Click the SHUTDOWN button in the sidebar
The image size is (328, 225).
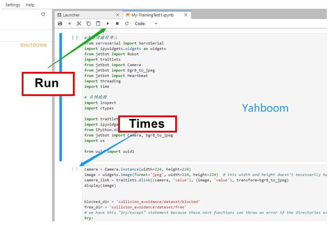coord(34,45)
